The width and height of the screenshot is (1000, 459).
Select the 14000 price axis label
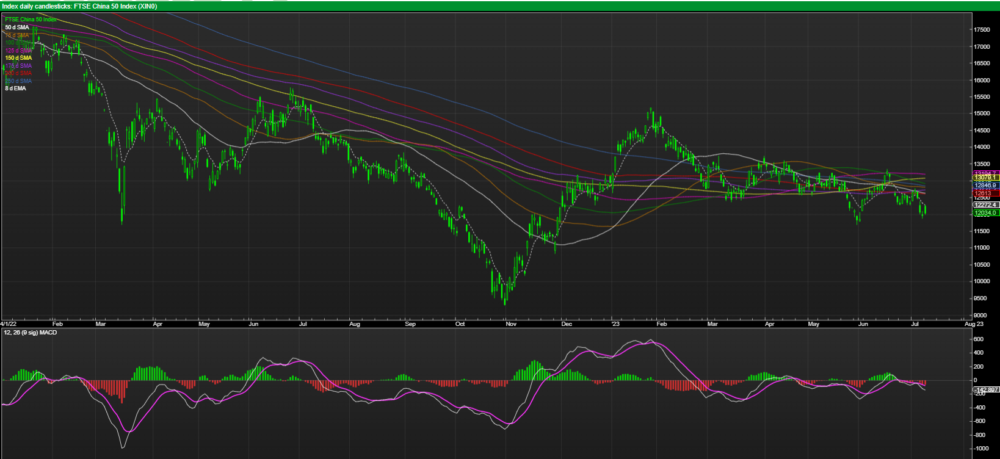(982, 148)
